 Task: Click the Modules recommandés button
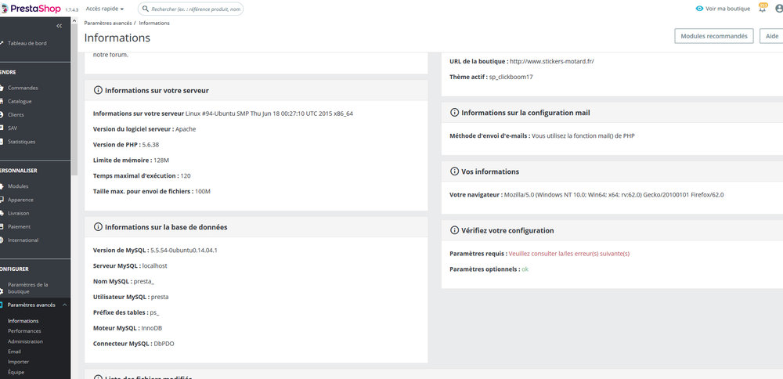point(713,36)
